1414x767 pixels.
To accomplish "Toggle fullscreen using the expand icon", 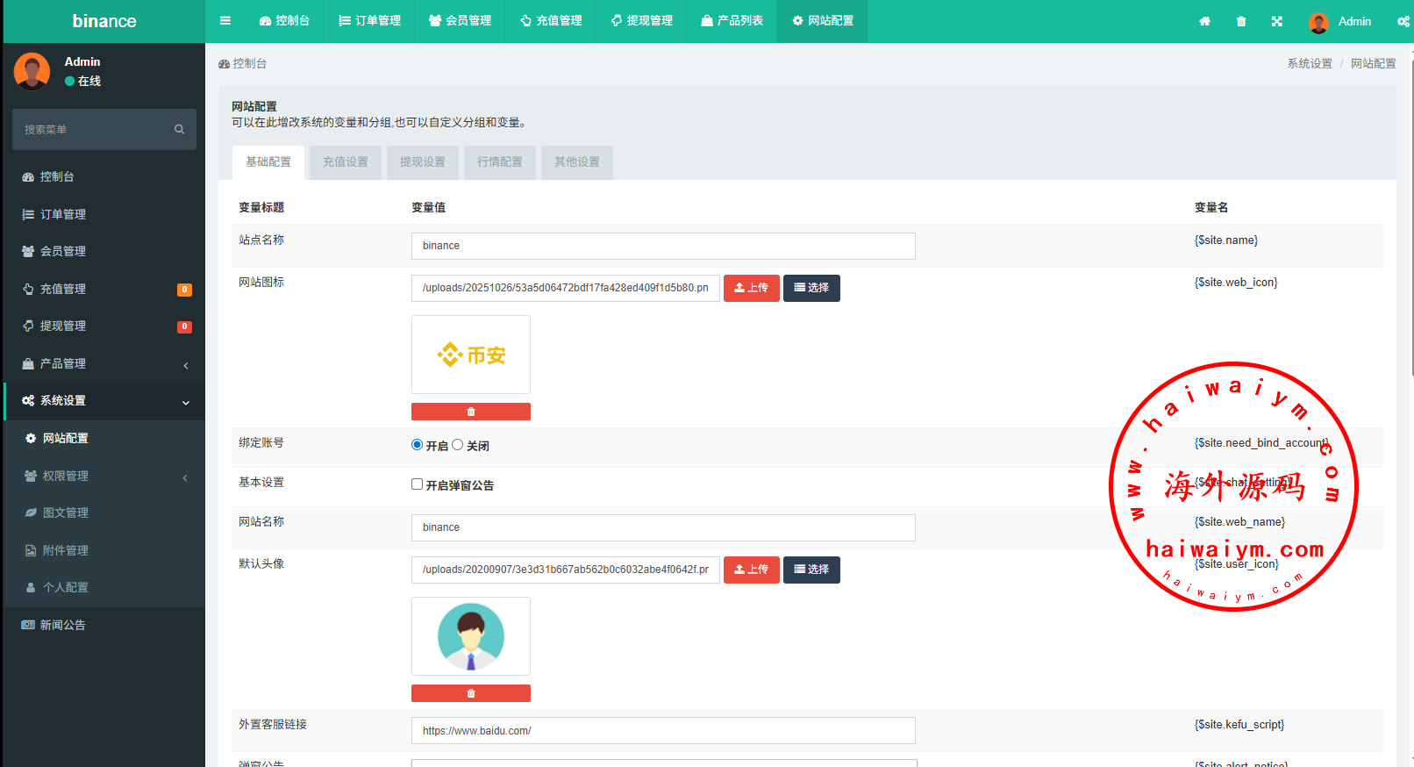I will (1277, 22).
